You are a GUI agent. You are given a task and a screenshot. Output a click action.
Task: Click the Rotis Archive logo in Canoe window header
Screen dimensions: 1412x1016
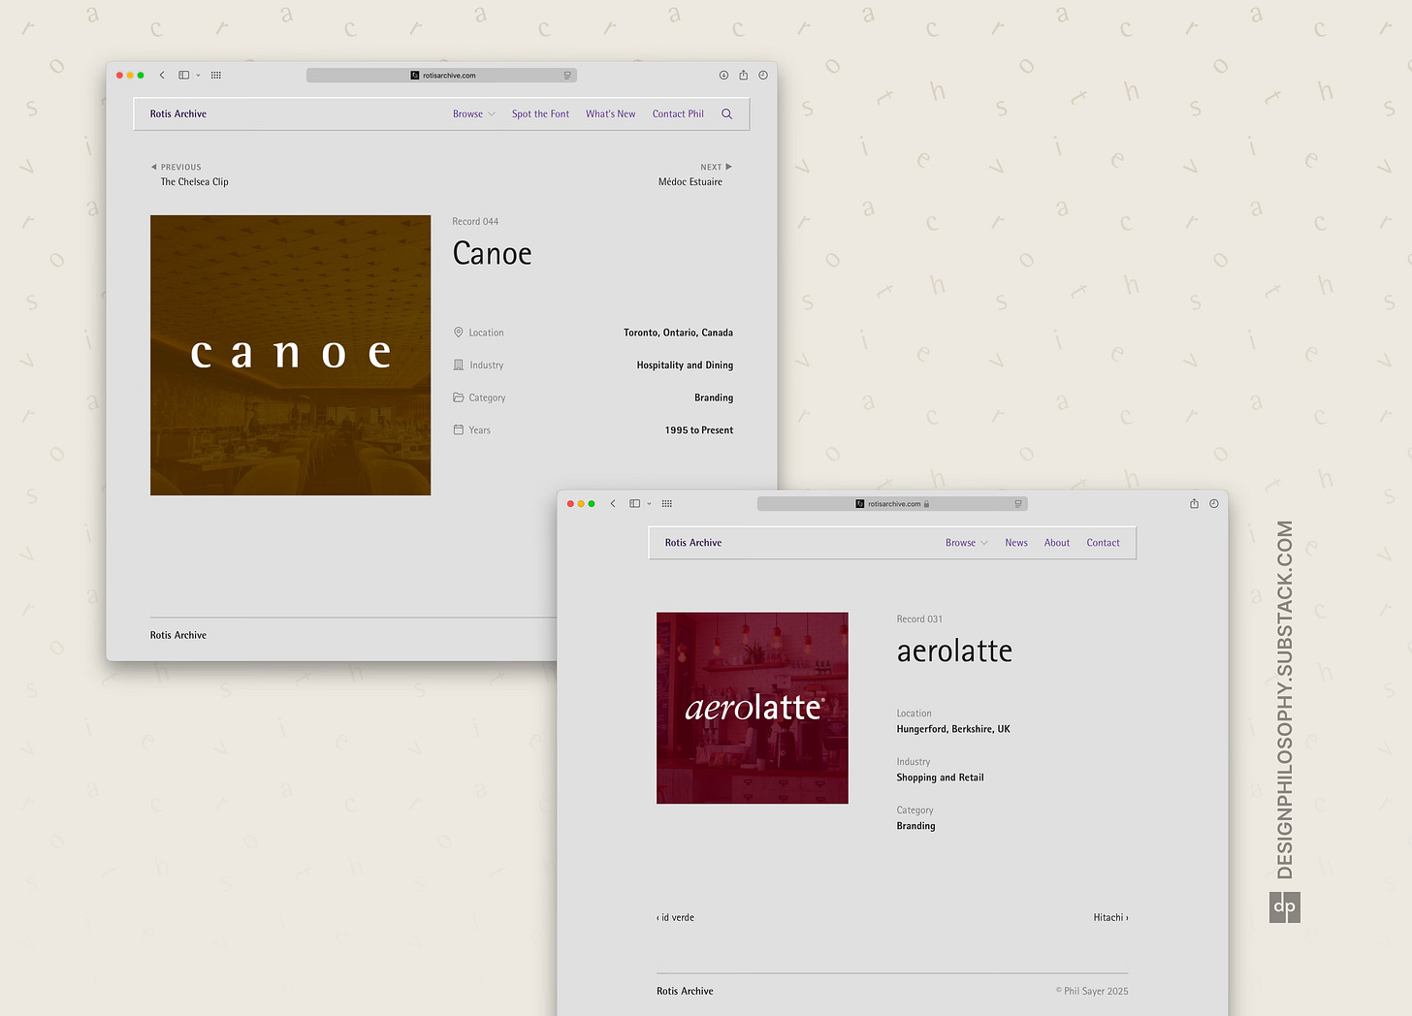(x=178, y=113)
